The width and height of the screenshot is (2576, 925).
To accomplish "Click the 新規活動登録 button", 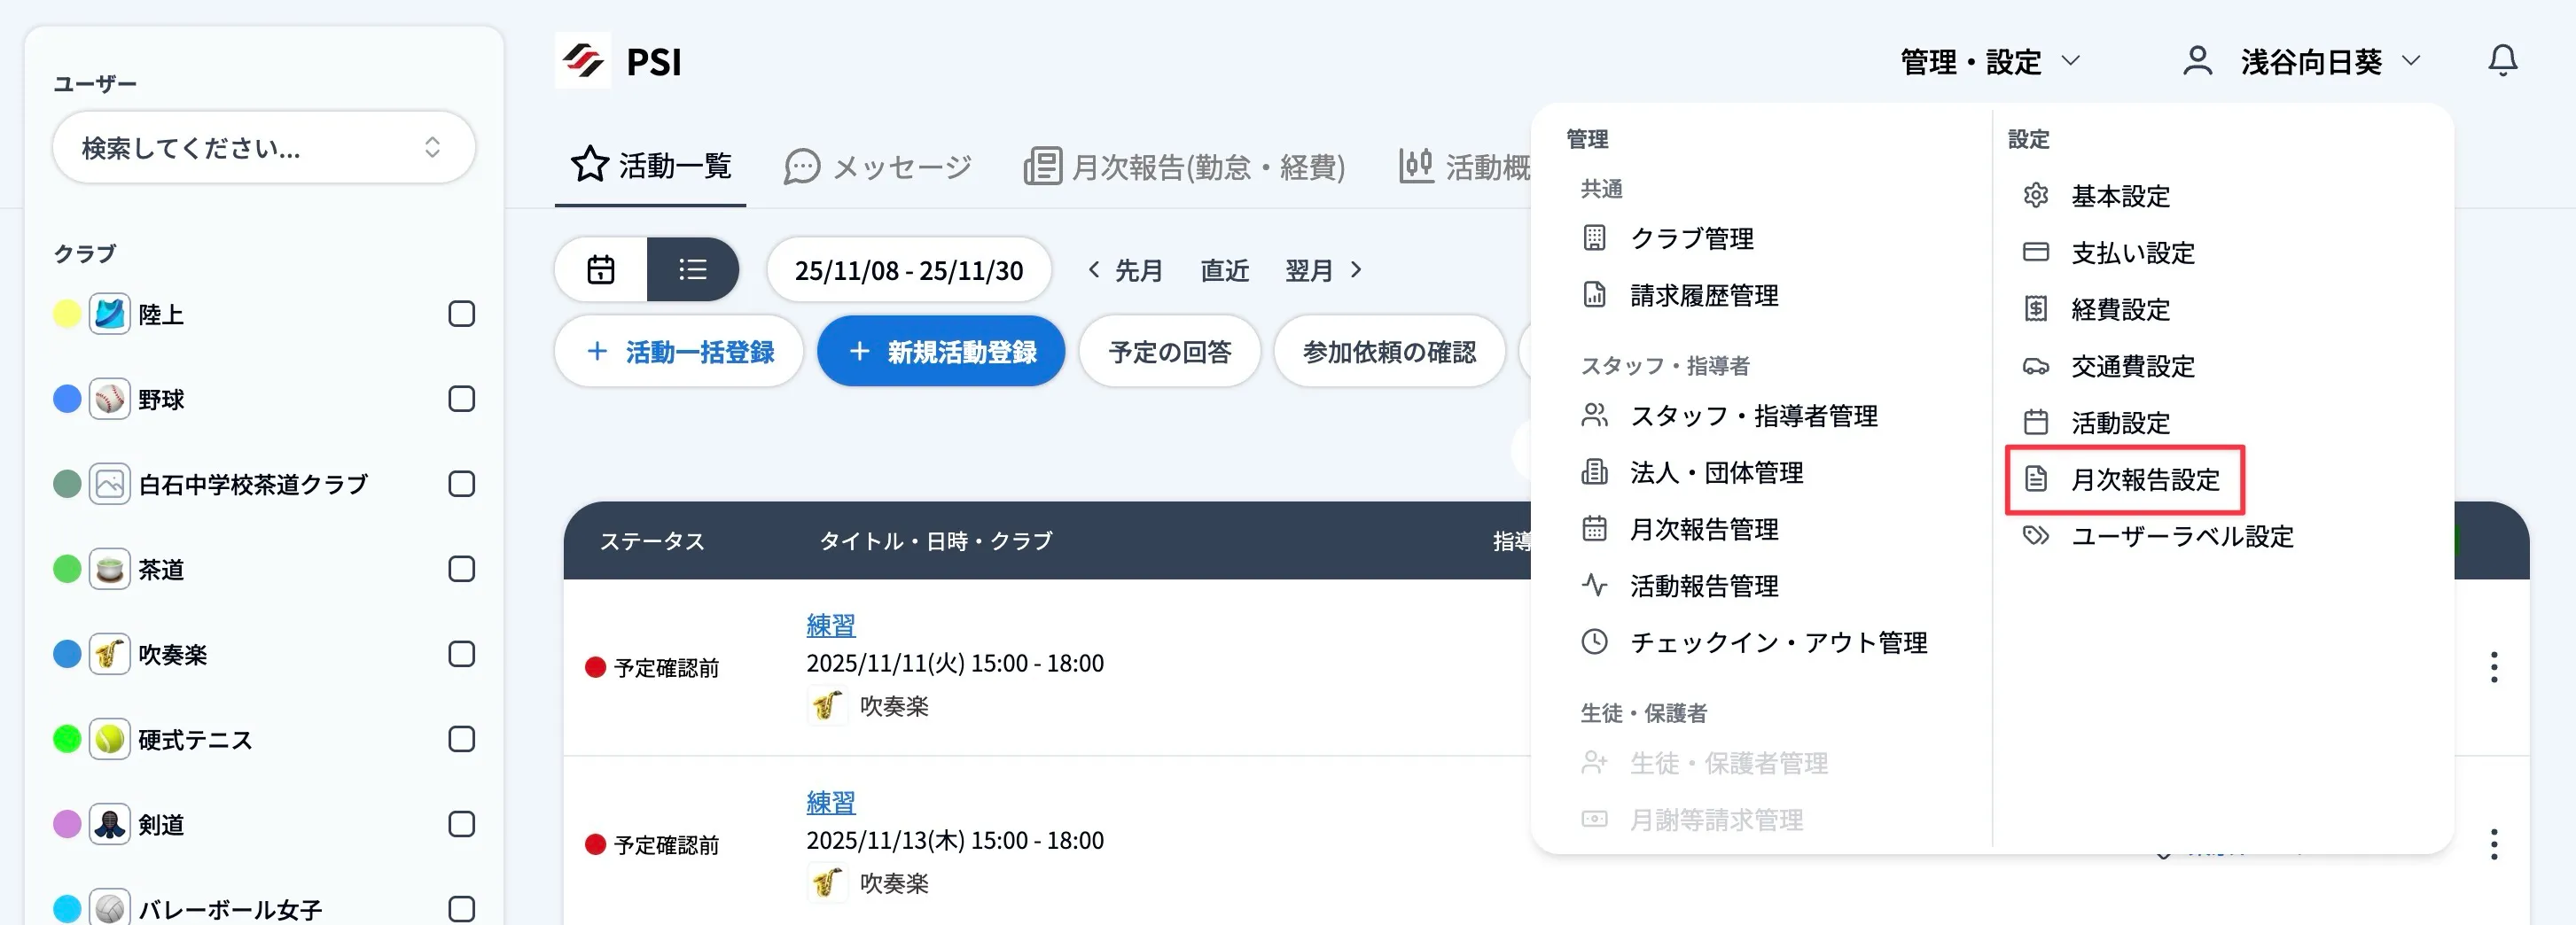I will [941, 351].
